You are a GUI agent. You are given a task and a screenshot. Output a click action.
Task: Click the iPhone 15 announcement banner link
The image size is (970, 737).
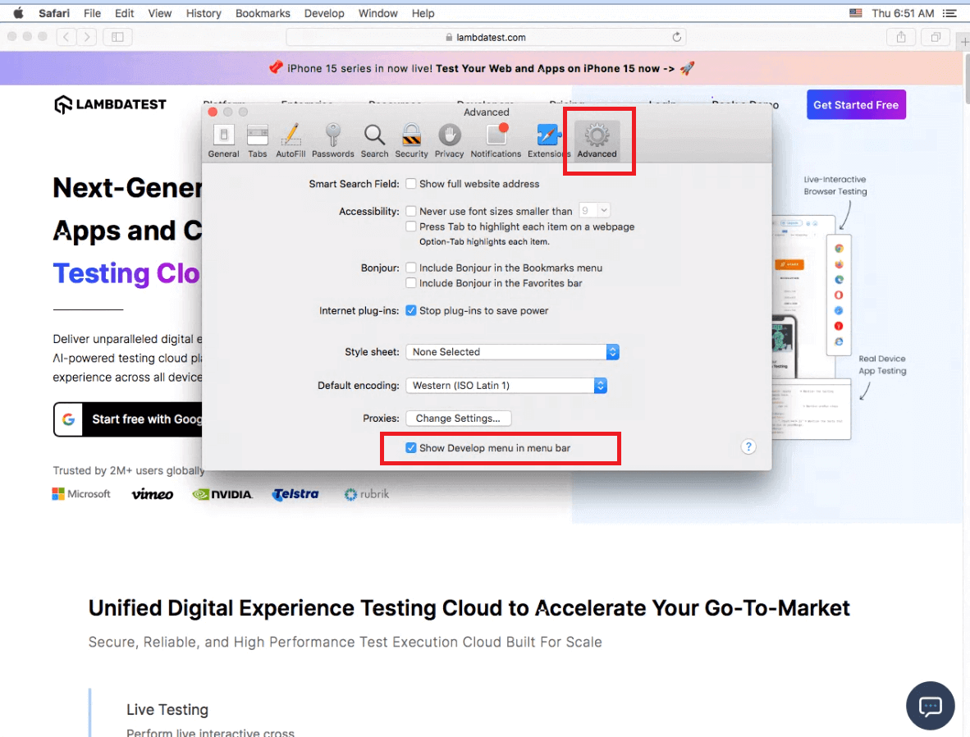[555, 68]
